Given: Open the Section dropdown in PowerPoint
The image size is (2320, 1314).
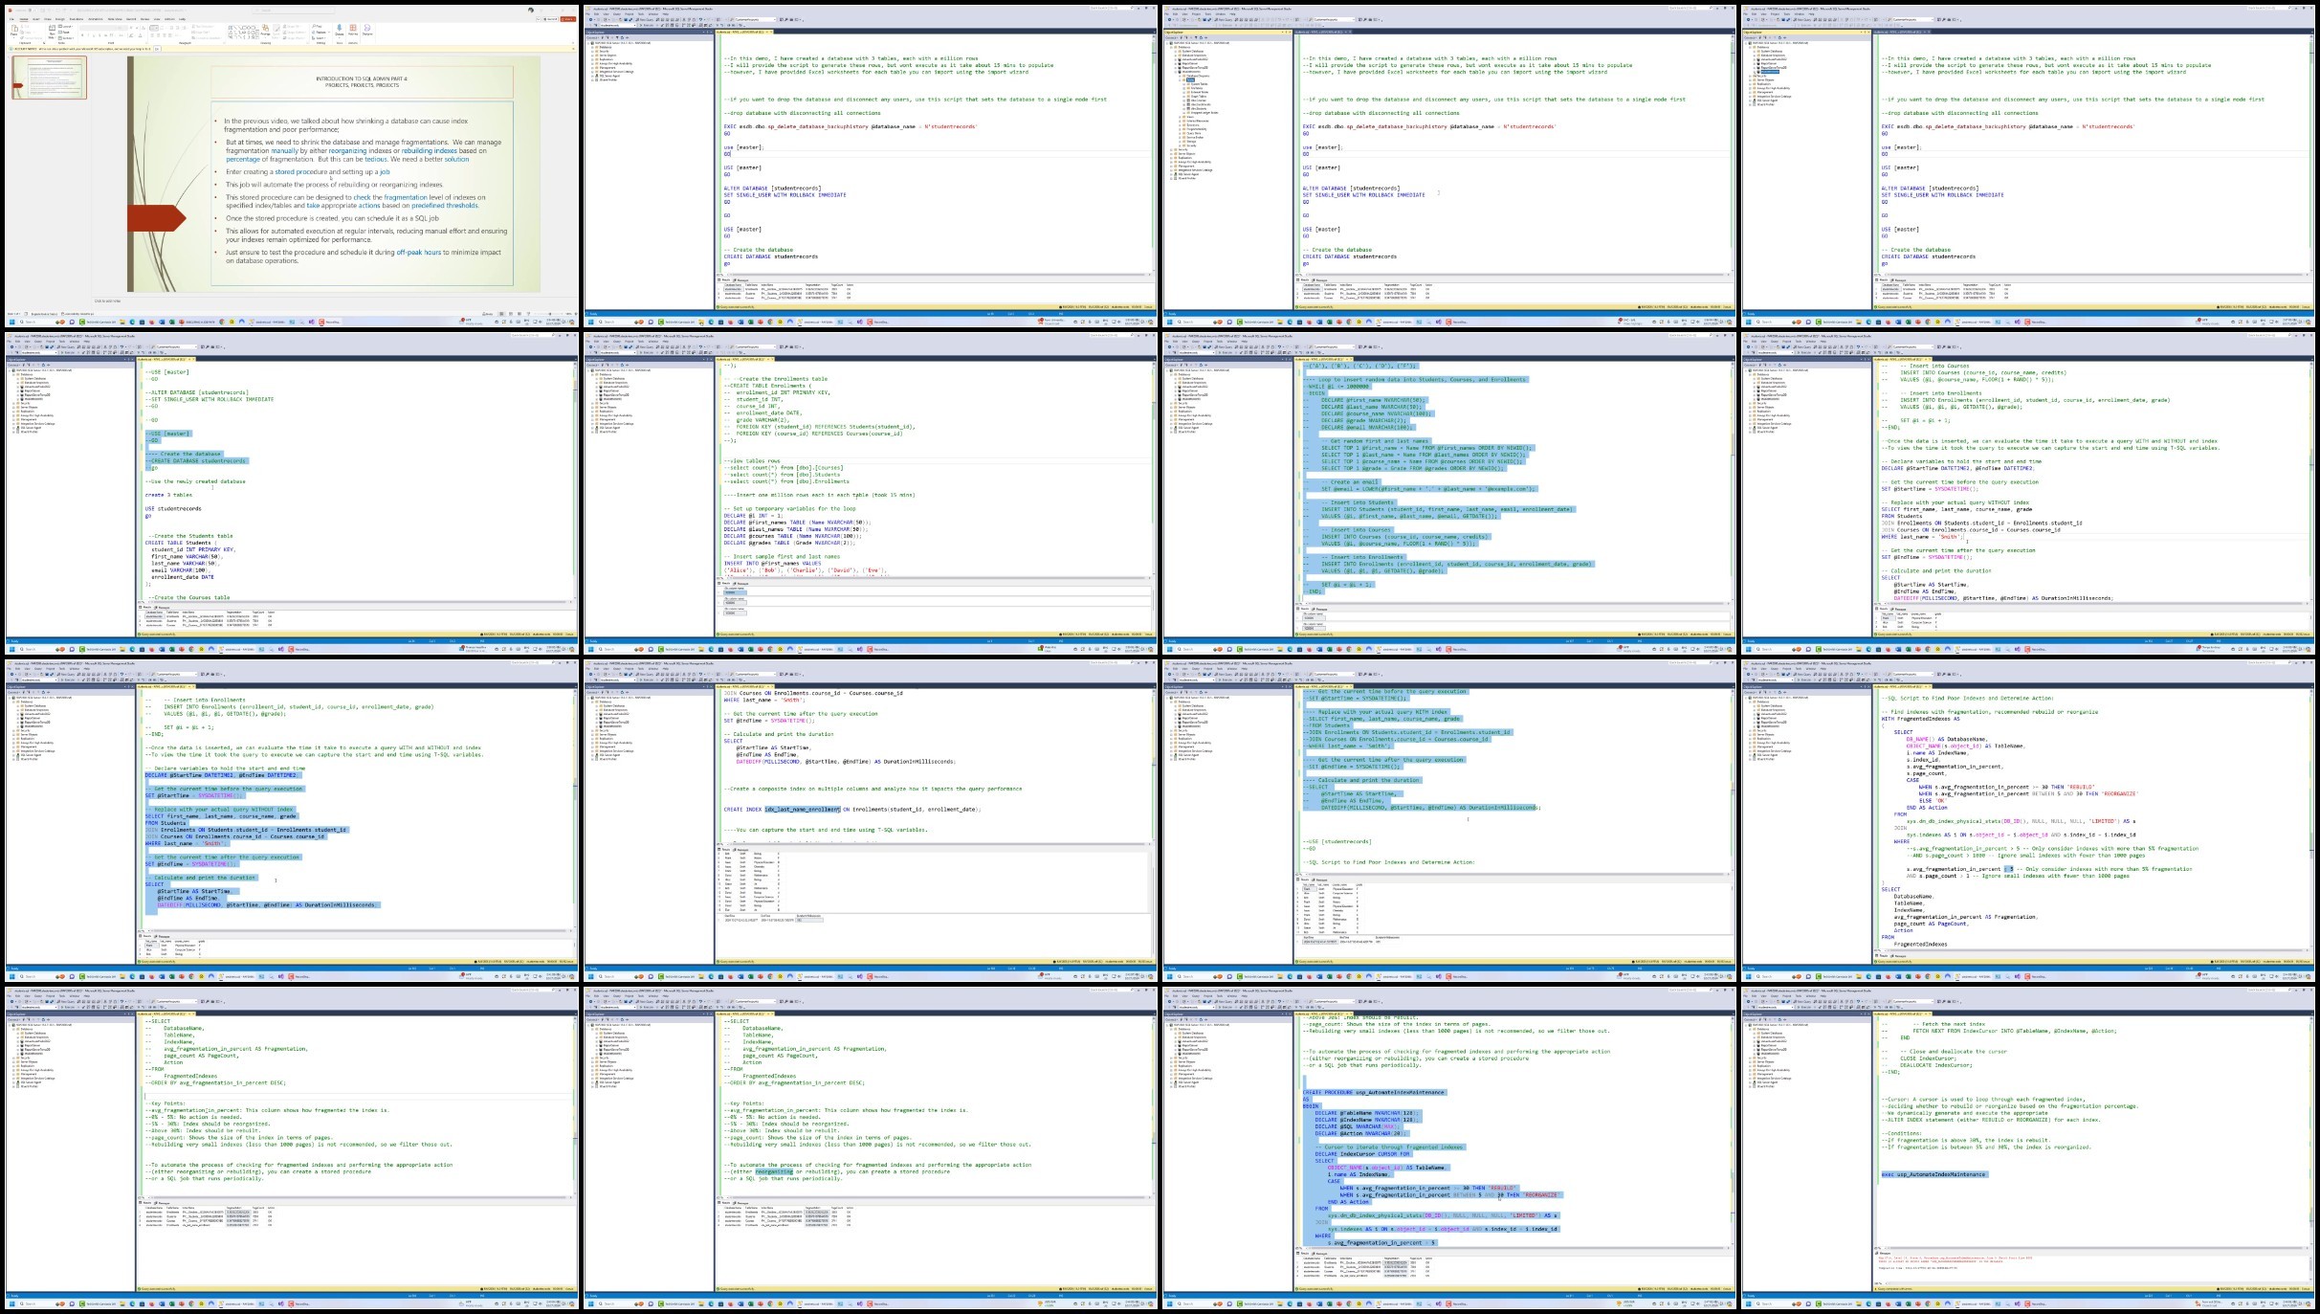Looking at the screenshot, I should [x=66, y=37].
